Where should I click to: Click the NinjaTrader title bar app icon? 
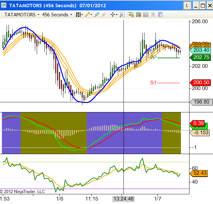point(3,5)
